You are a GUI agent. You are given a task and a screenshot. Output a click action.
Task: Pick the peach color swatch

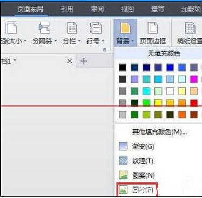point(194,91)
